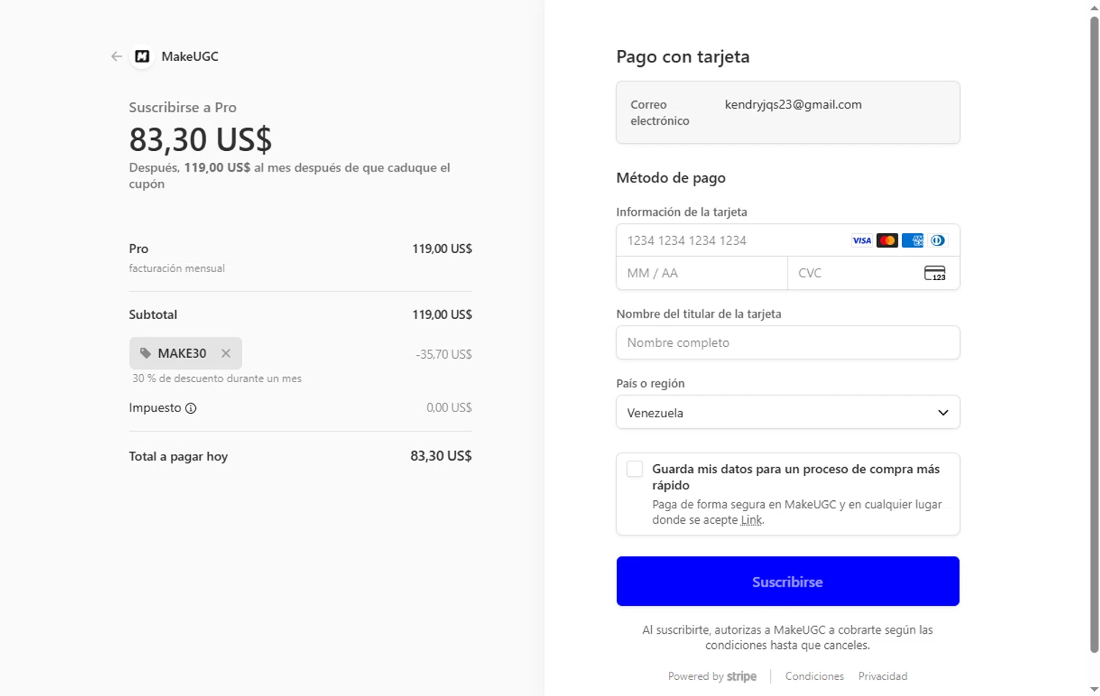
Task: Click the MakeUGC logo icon
Action: pos(142,56)
